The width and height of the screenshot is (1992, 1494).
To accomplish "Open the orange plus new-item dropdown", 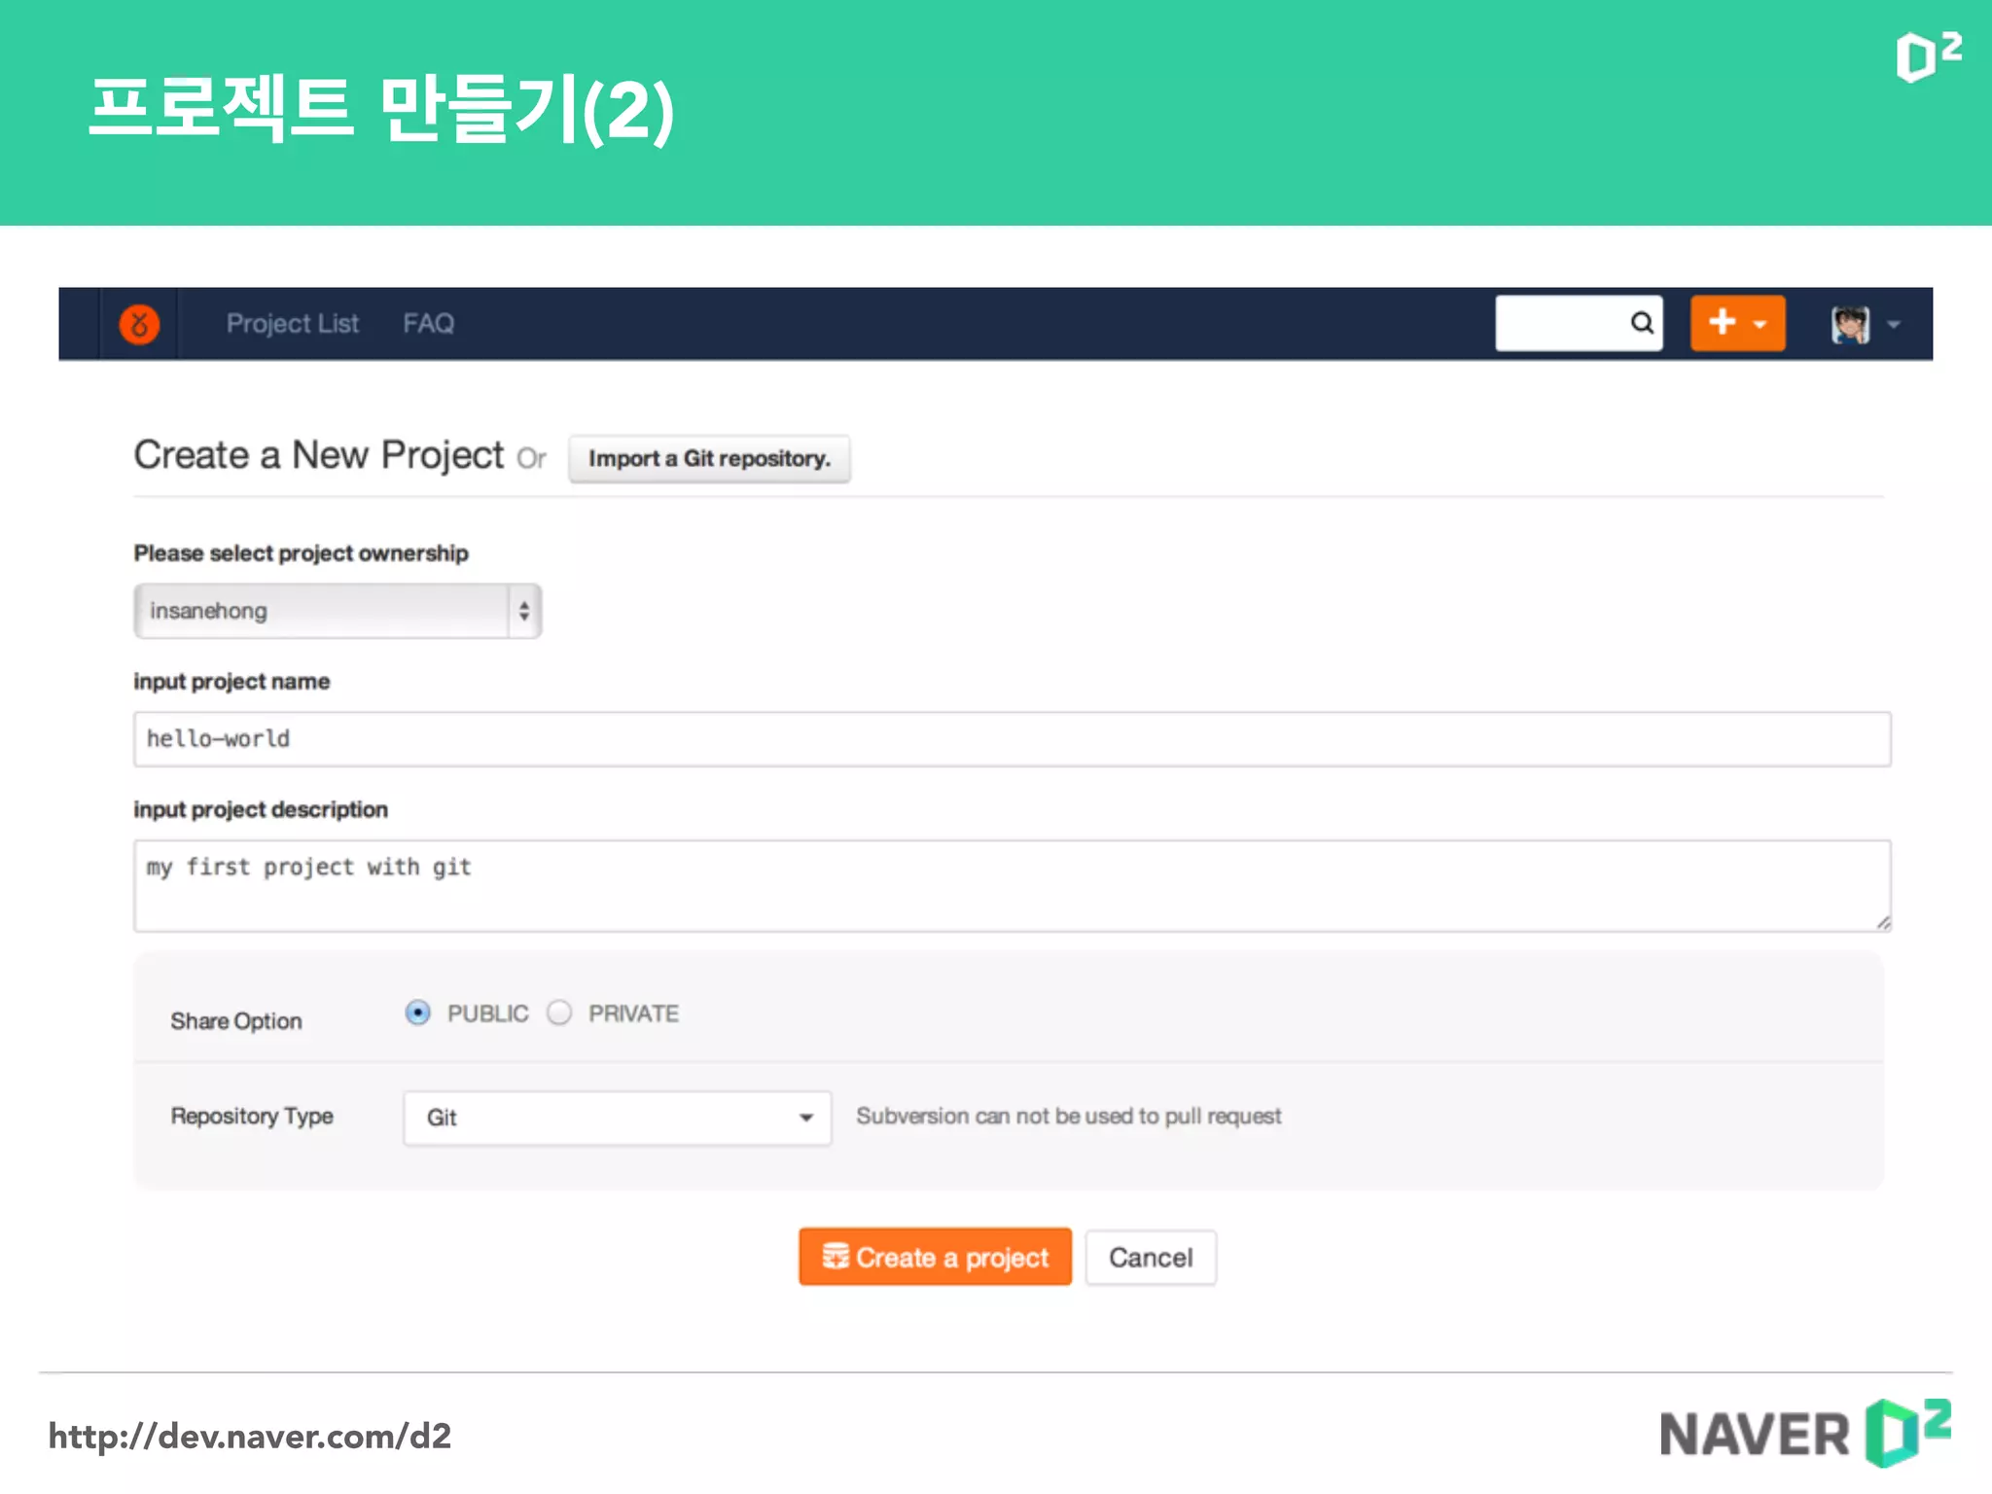I will (x=1737, y=323).
